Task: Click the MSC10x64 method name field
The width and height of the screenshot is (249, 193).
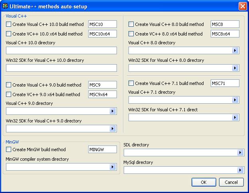Action: click(102, 34)
